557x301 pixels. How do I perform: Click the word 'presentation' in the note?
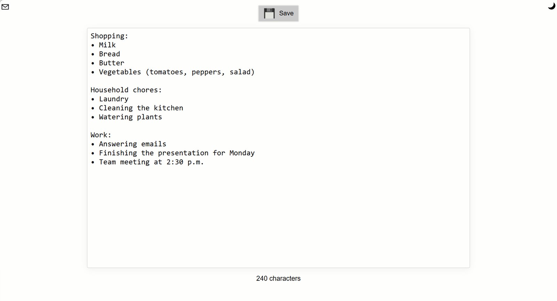pos(183,153)
